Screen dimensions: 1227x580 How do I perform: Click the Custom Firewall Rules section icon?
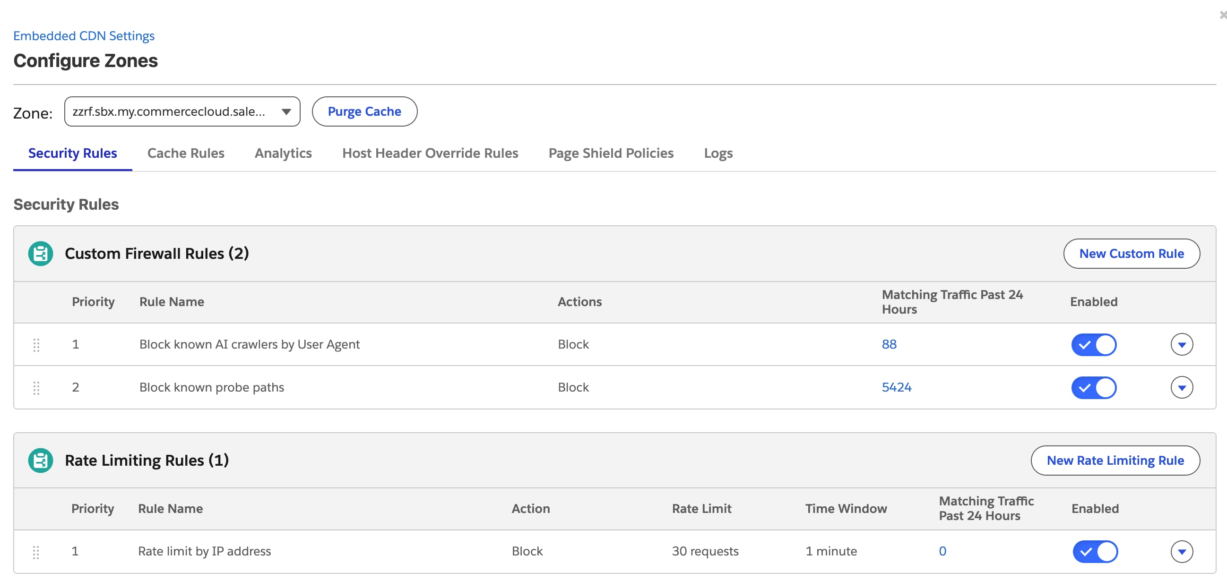point(41,254)
